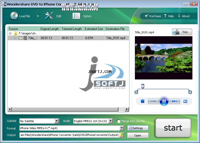Click the playback position slider handle
Screen dimensions: 200x143
[x=143, y=86]
